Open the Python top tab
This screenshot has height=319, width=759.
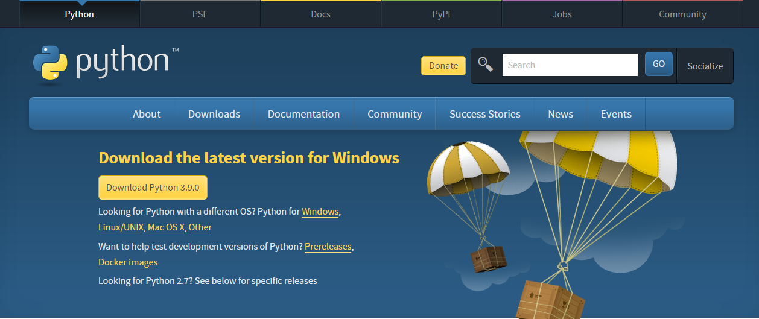(x=80, y=14)
